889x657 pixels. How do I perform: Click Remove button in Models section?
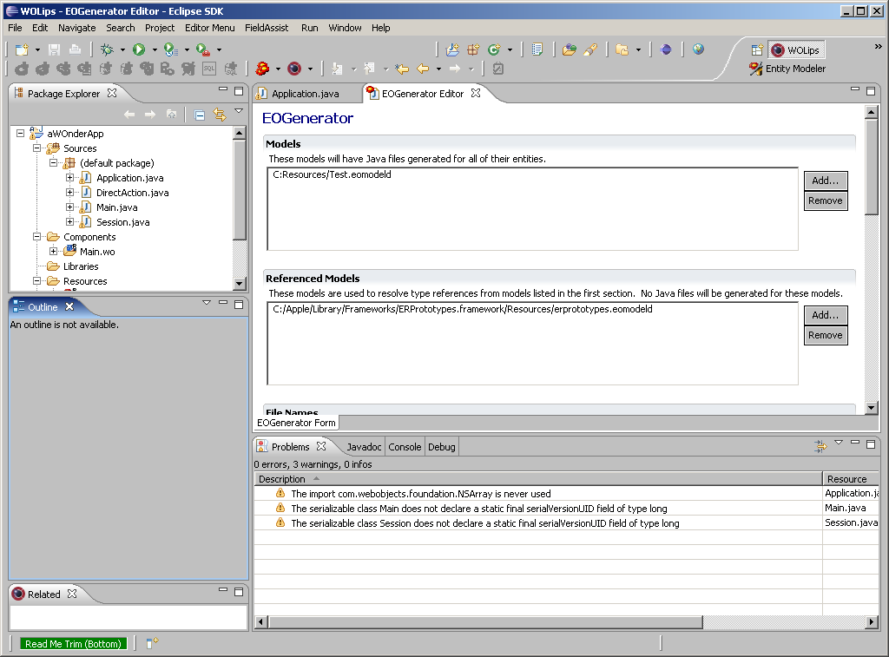click(x=826, y=200)
